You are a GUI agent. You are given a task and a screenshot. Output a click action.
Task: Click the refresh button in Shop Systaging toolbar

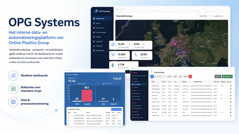coord(152,76)
